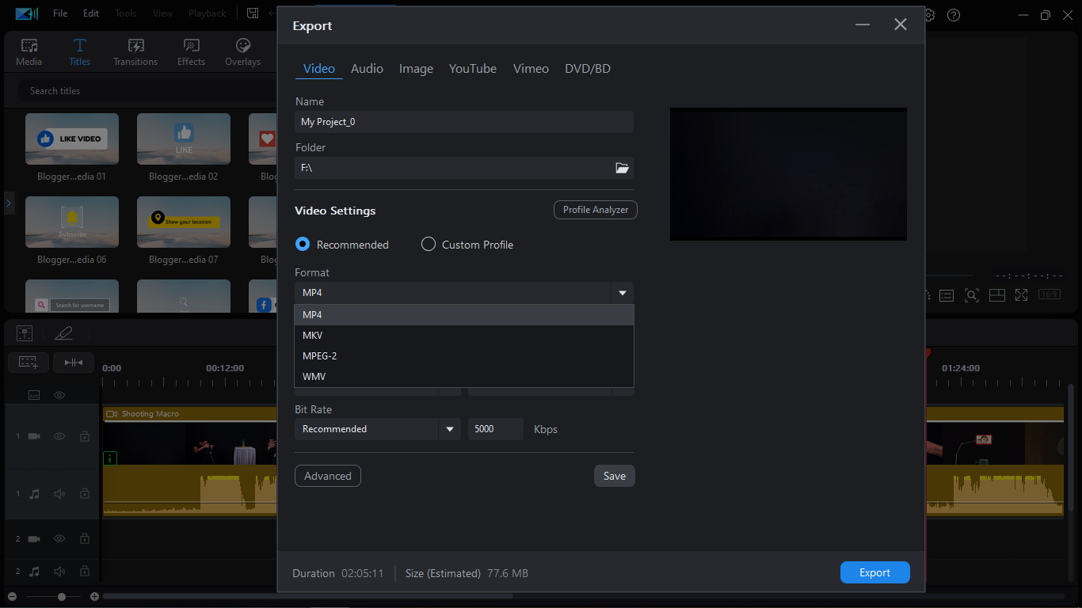Open the Overlays room
Screen dimensions: 1082x608
pyautogui.click(x=242, y=52)
